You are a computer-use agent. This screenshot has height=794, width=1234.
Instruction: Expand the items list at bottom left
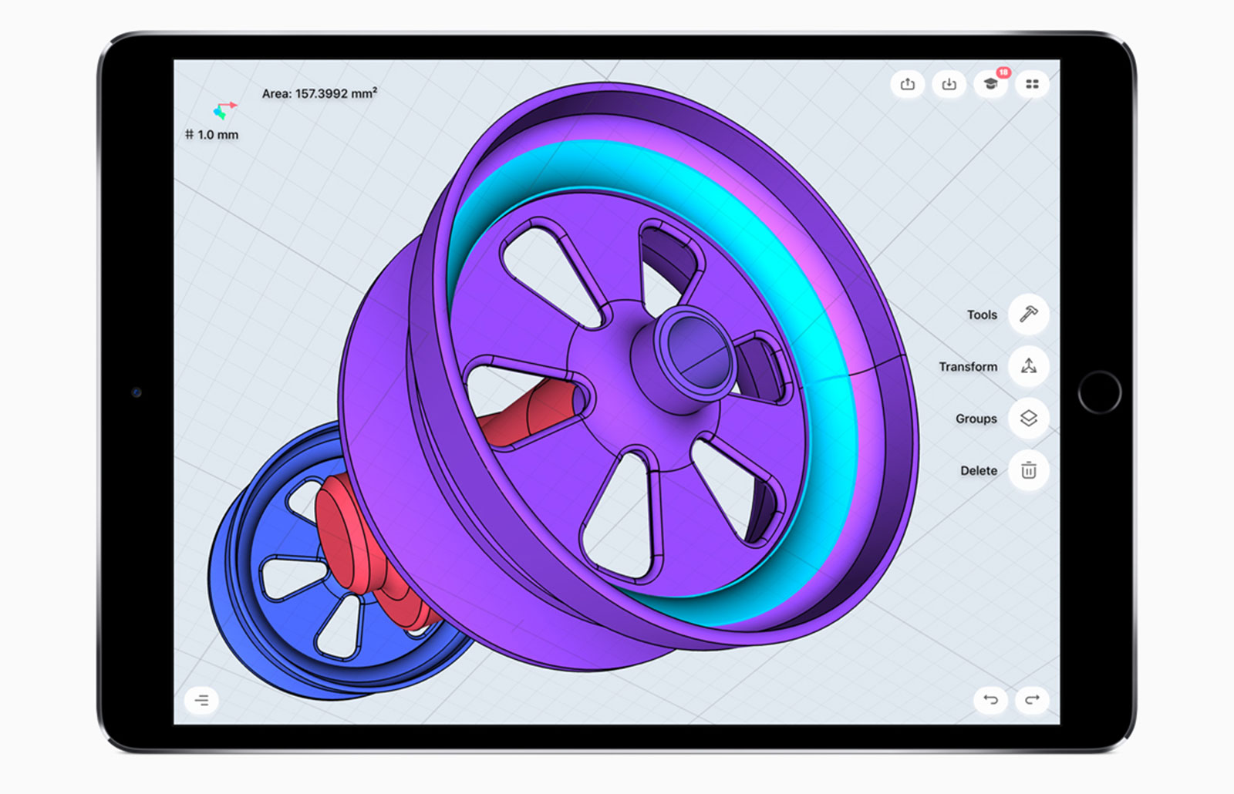201,700
